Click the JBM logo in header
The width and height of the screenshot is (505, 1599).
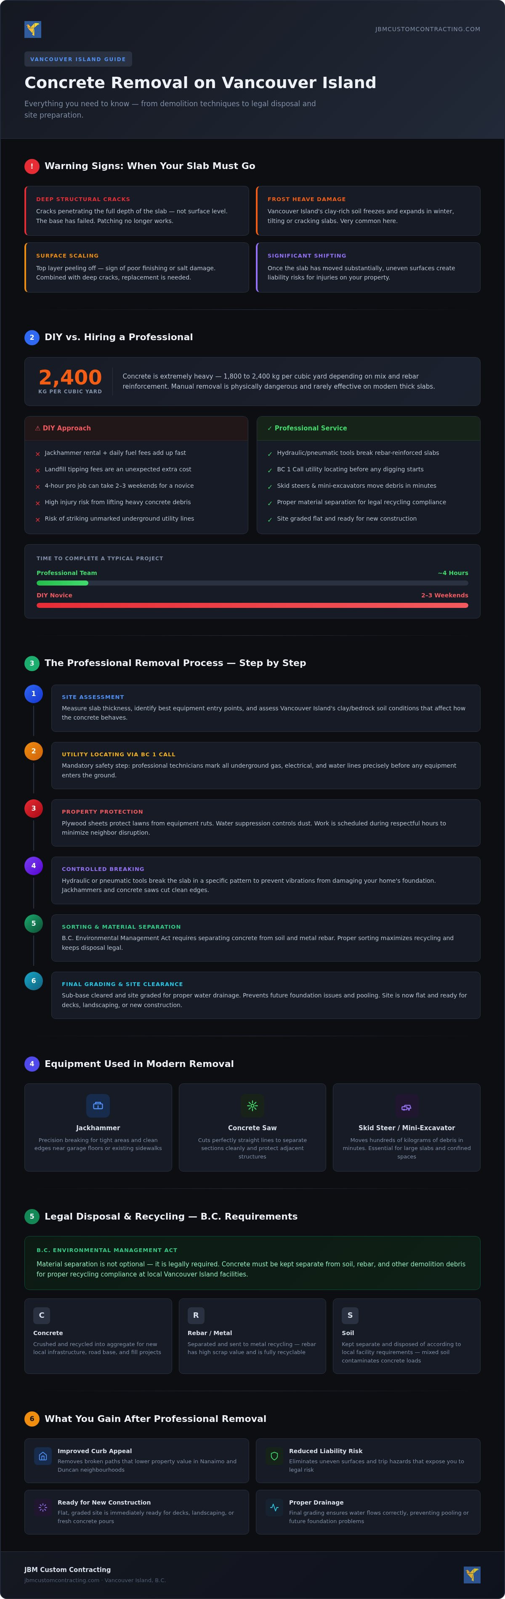33,29
